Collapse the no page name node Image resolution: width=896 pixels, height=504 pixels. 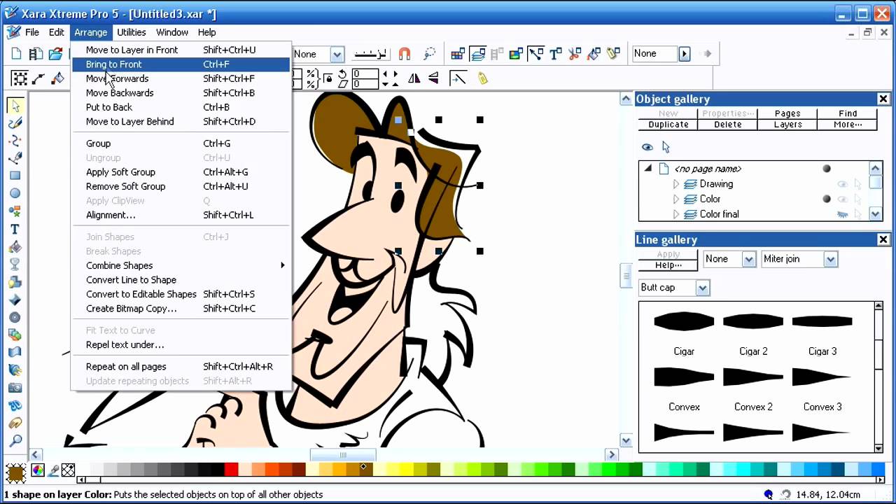coord(647,169)
